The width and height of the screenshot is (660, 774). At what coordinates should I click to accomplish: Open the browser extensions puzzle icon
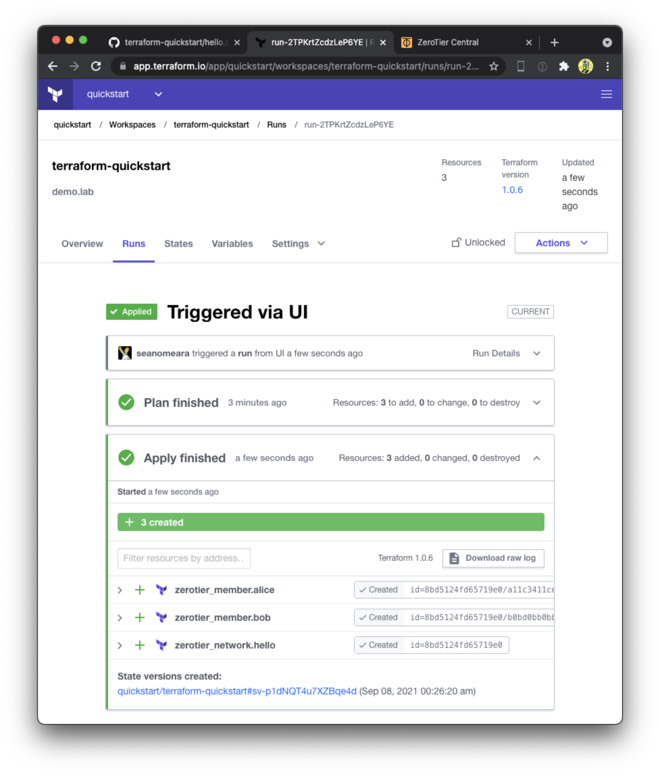[x=563, y=66]
